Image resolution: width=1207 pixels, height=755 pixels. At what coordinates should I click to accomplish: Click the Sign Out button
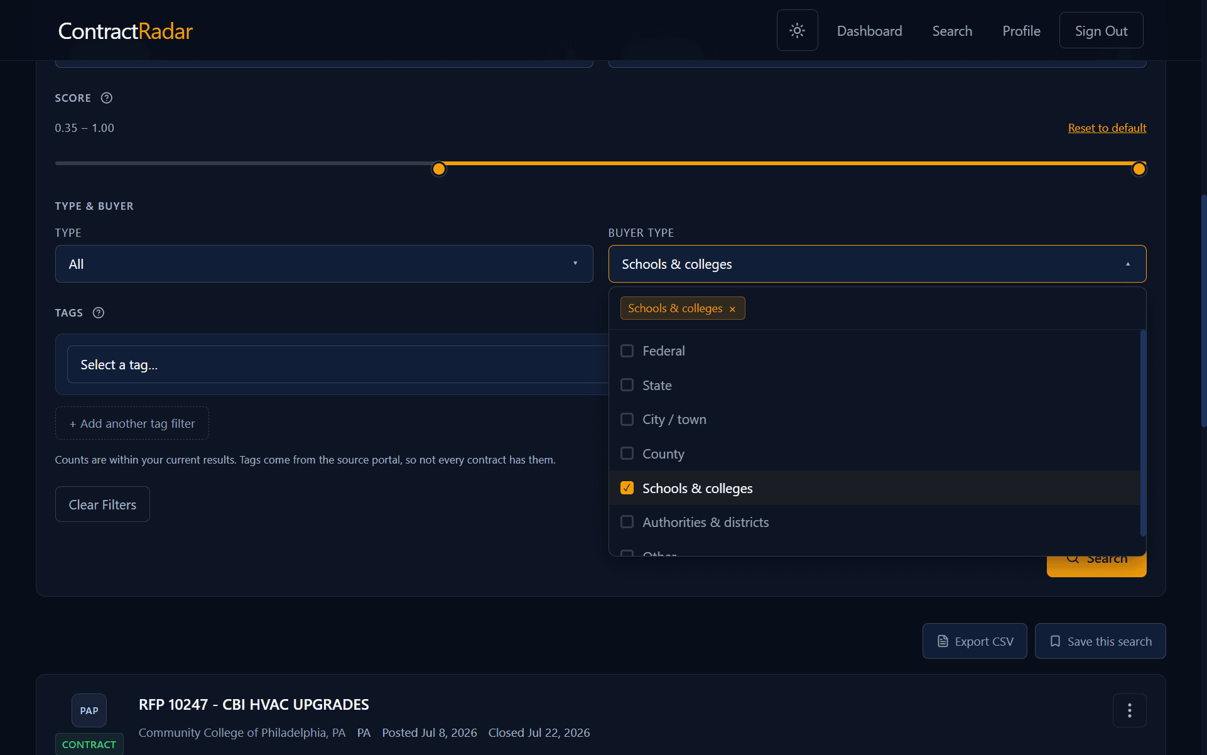click(1101, 30)
